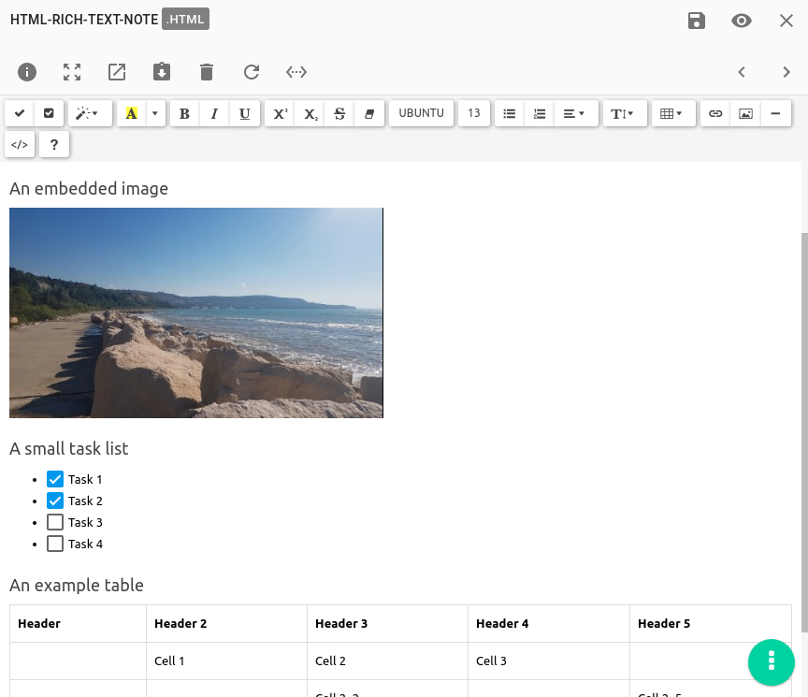Viewport: 808px width, 697px height.
Task: Insert a horizontal rule
Action: [x=775, y=113]
